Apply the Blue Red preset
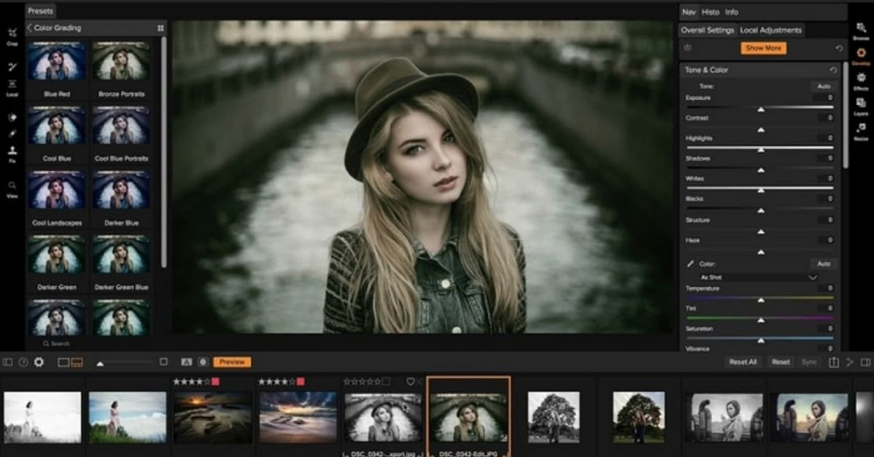Viewport: 874px width, 457px height. pyautogui.click(x=57, y=69)
